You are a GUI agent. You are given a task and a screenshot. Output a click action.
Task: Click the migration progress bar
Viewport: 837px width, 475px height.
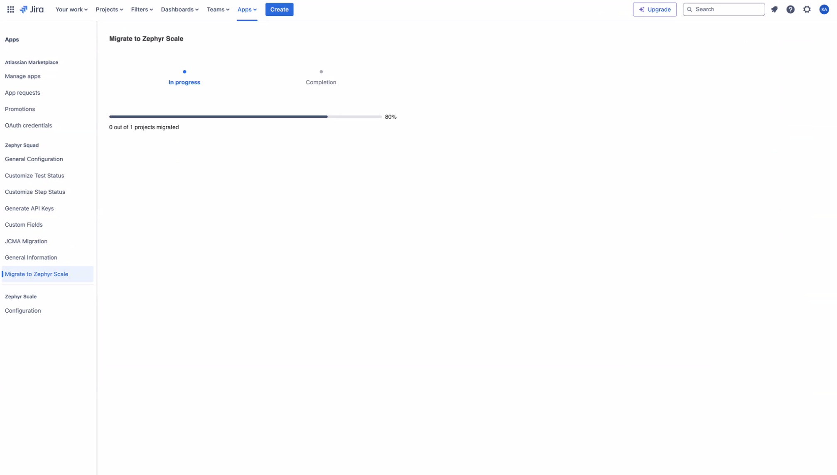(245, 117)
